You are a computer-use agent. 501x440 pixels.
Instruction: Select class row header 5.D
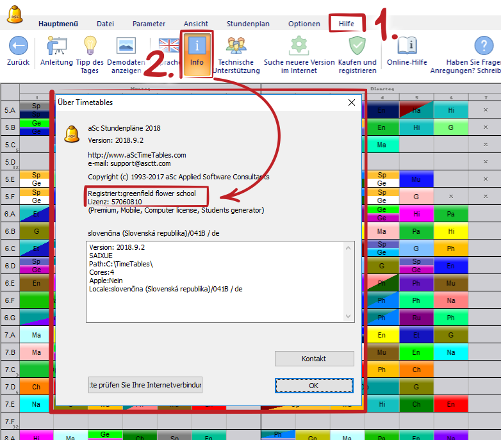point(10,162)
